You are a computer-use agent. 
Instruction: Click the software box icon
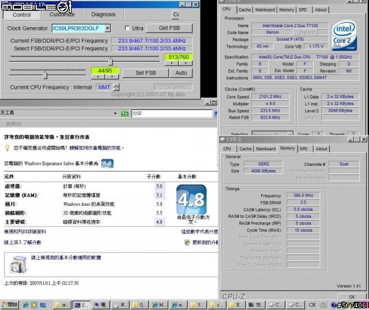pyautogui.click(x=18, y=264)
